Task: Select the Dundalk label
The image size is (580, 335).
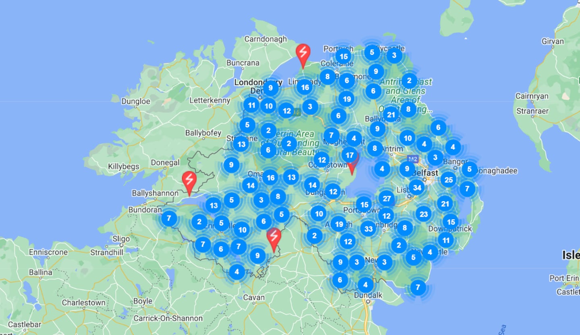Action: pos(368,295)
